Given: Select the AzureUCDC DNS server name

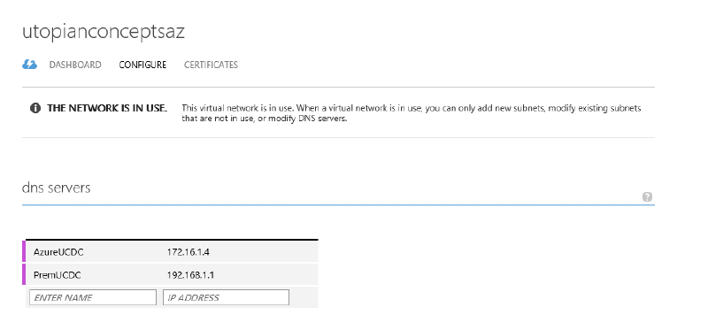Looking at the screenshot, I should [x=58, y=252].
